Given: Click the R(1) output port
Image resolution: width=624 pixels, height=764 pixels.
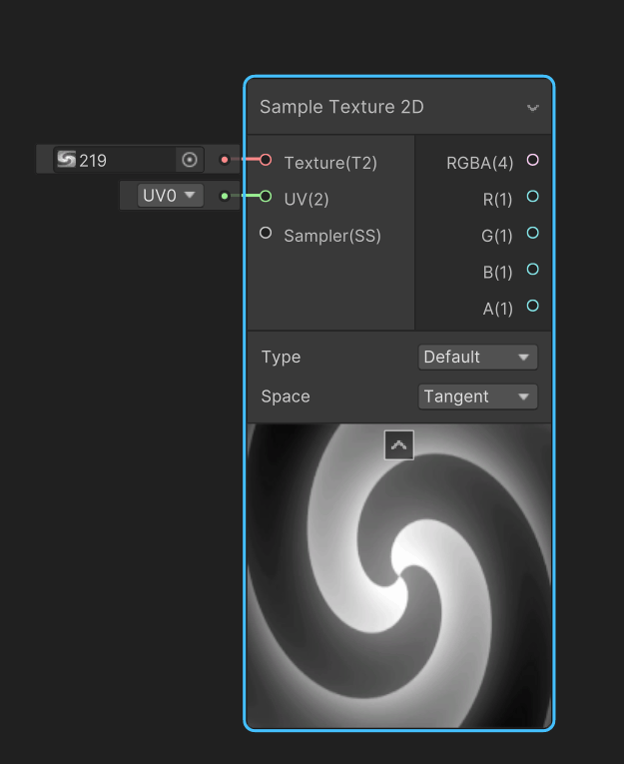Looking at the screenshot, I should coord(533,196).
